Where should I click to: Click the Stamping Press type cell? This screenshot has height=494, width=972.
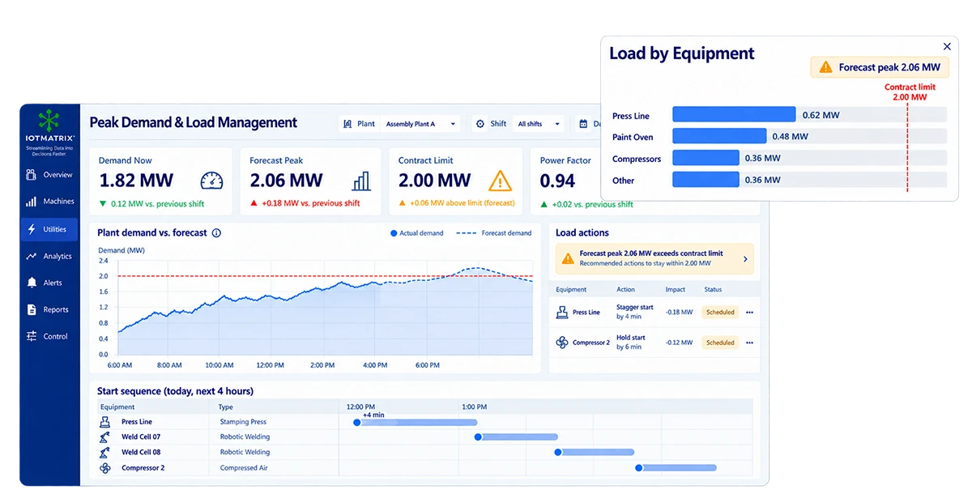coord(243,422)
